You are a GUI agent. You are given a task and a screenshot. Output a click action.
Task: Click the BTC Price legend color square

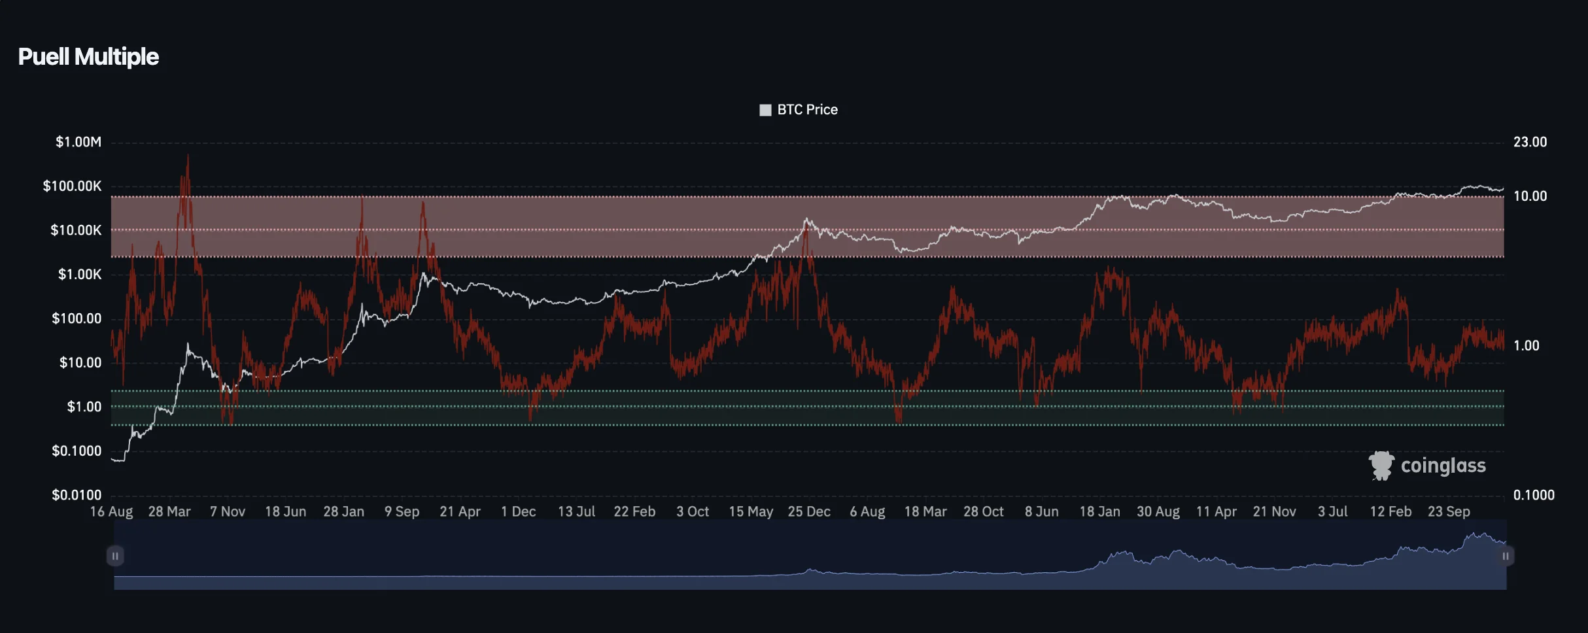(765, 110)
